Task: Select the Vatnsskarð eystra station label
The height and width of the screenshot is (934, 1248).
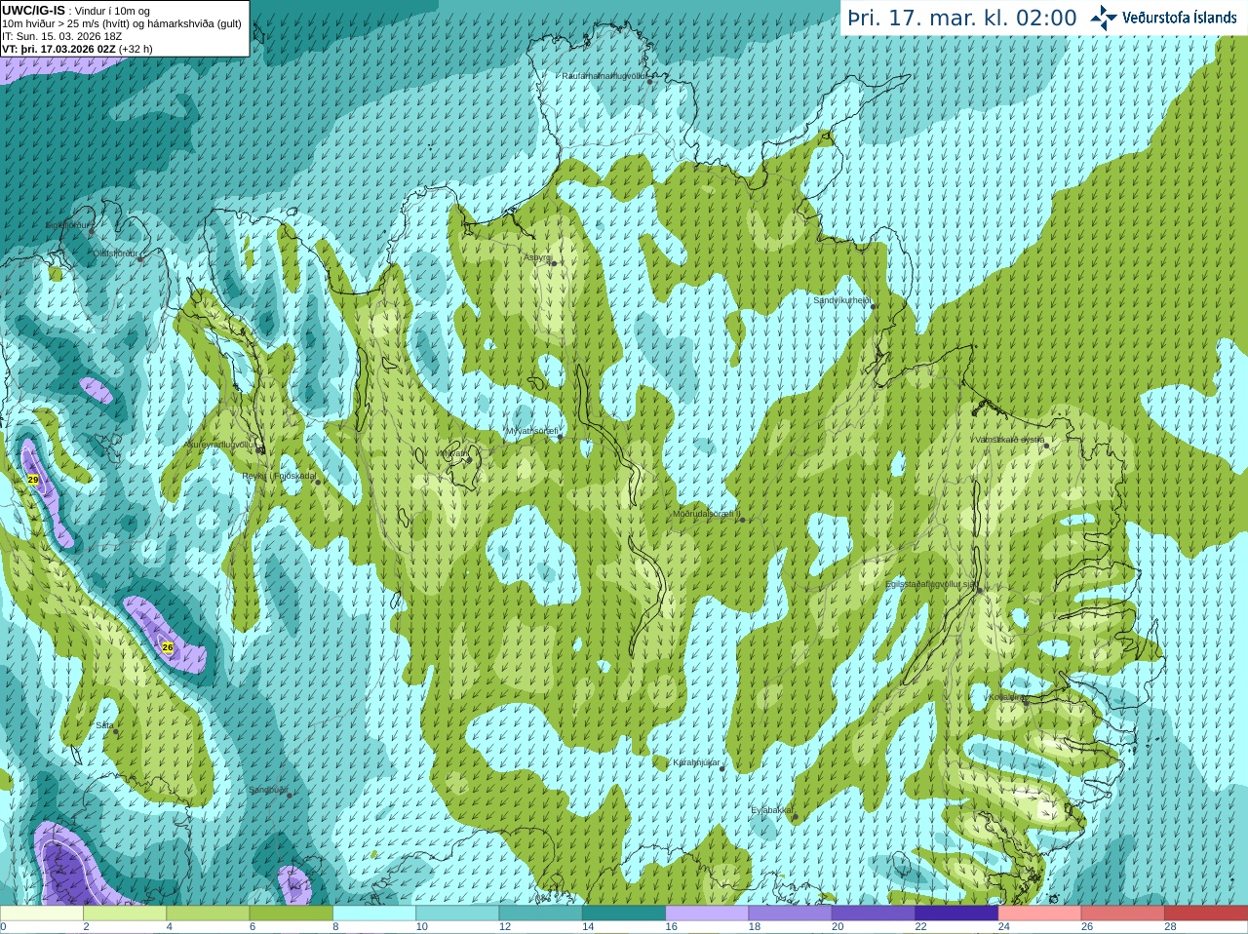Action: point(1010,440)
